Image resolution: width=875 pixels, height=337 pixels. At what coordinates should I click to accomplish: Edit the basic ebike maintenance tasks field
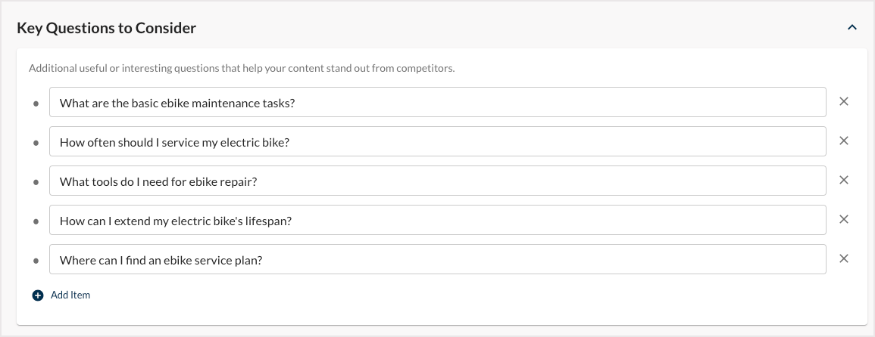tap(437, 103)
